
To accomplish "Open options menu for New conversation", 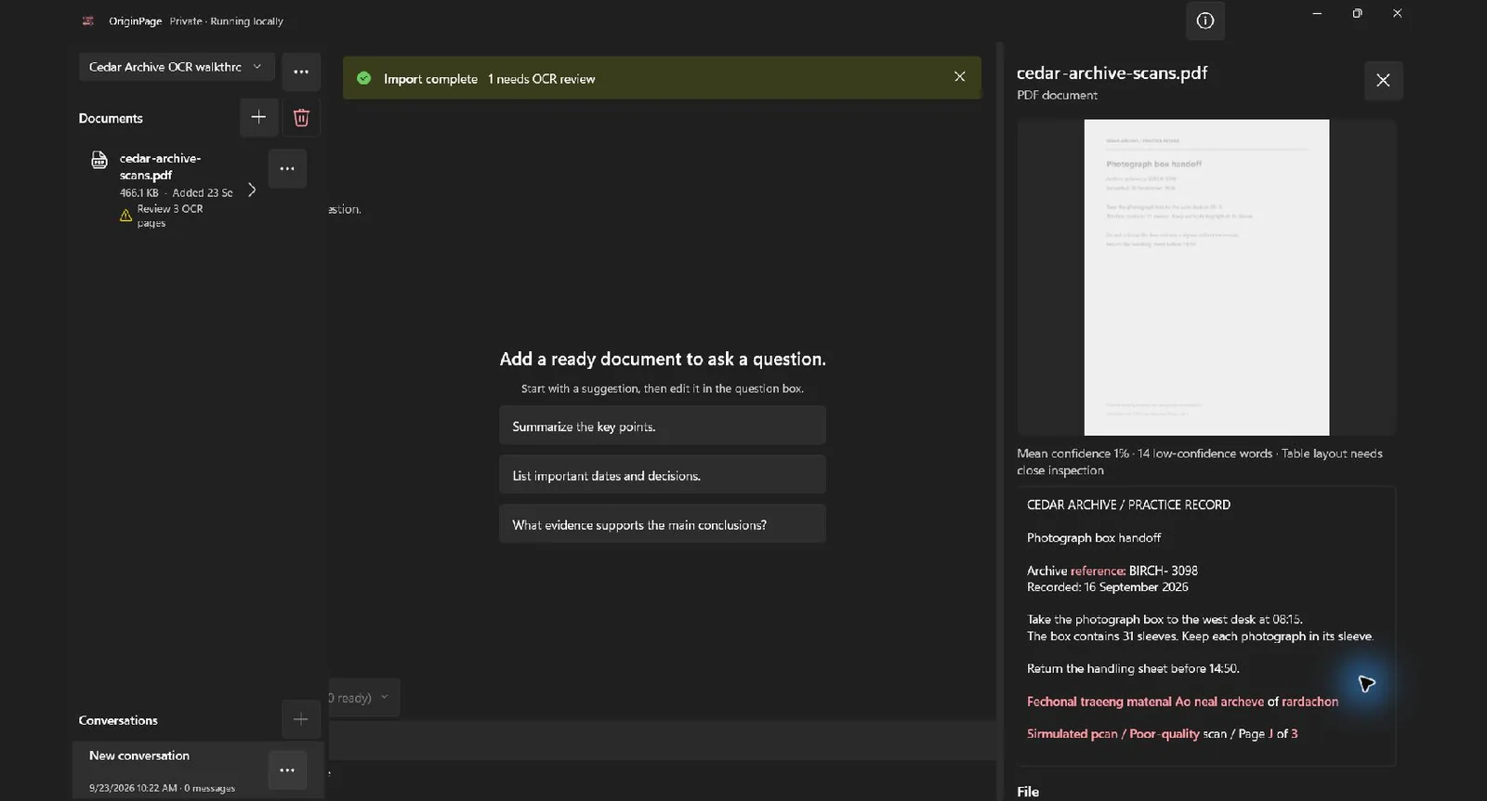I will [x=287, y=770].
